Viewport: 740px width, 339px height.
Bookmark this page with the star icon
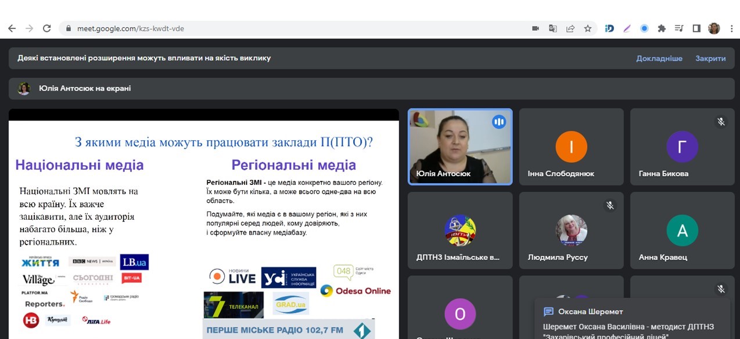click(x=588, y=28)
